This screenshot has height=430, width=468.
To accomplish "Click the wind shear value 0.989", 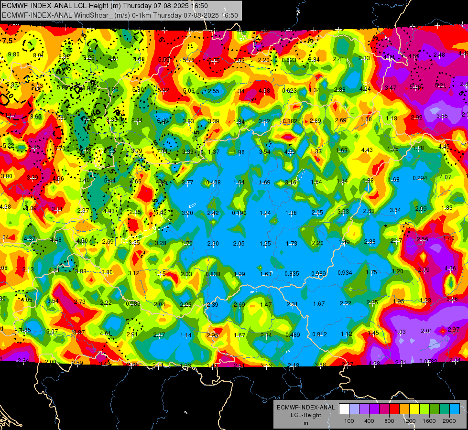I will [319, 274].
